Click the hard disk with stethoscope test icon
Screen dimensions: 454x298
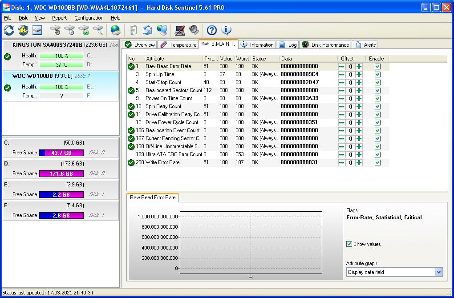pos(55,30)
